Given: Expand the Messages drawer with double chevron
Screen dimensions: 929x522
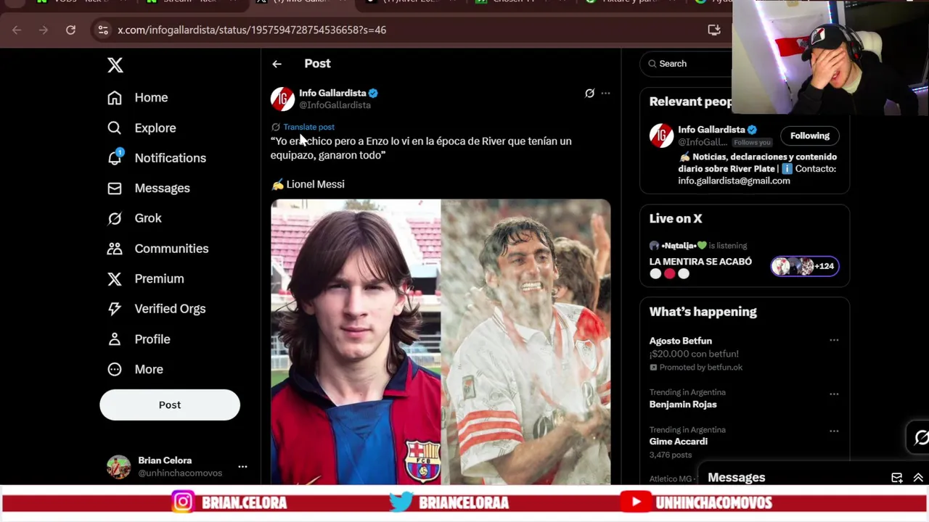Looking at the screenshot, I should pyautogui.click(x=918, y=477).
